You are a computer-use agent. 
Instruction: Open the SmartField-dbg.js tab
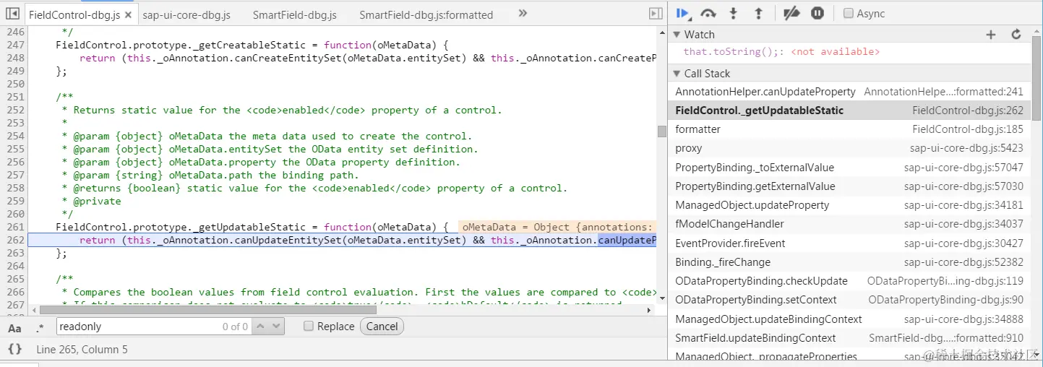[295, 14]
